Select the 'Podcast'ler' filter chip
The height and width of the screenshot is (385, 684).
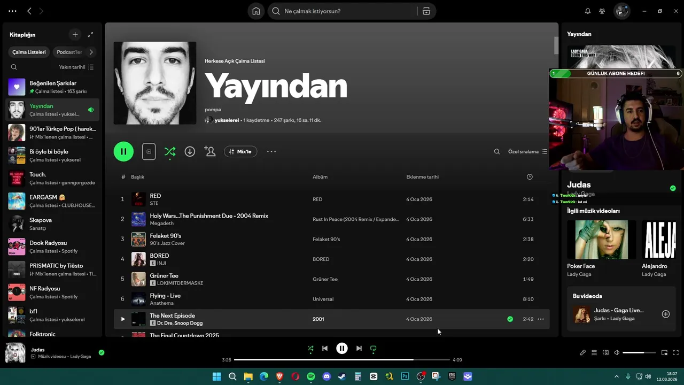click(x=69, y=52)
